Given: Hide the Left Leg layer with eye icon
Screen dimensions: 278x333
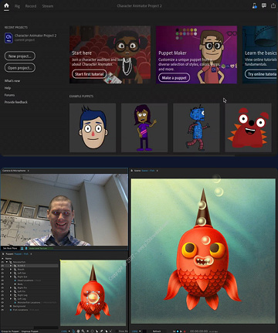Looking at the screenshot, I should tap(2, 299).
